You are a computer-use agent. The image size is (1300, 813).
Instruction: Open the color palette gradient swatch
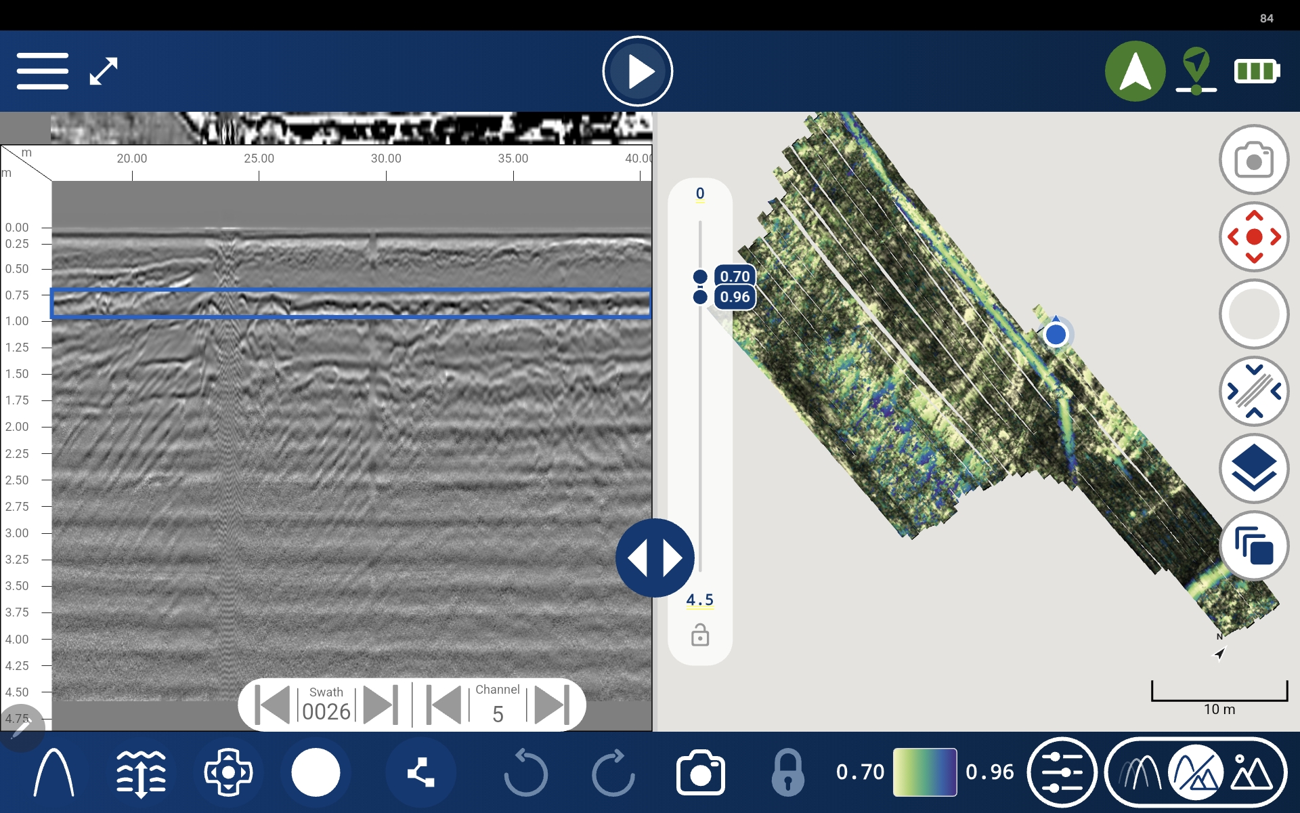924,772
